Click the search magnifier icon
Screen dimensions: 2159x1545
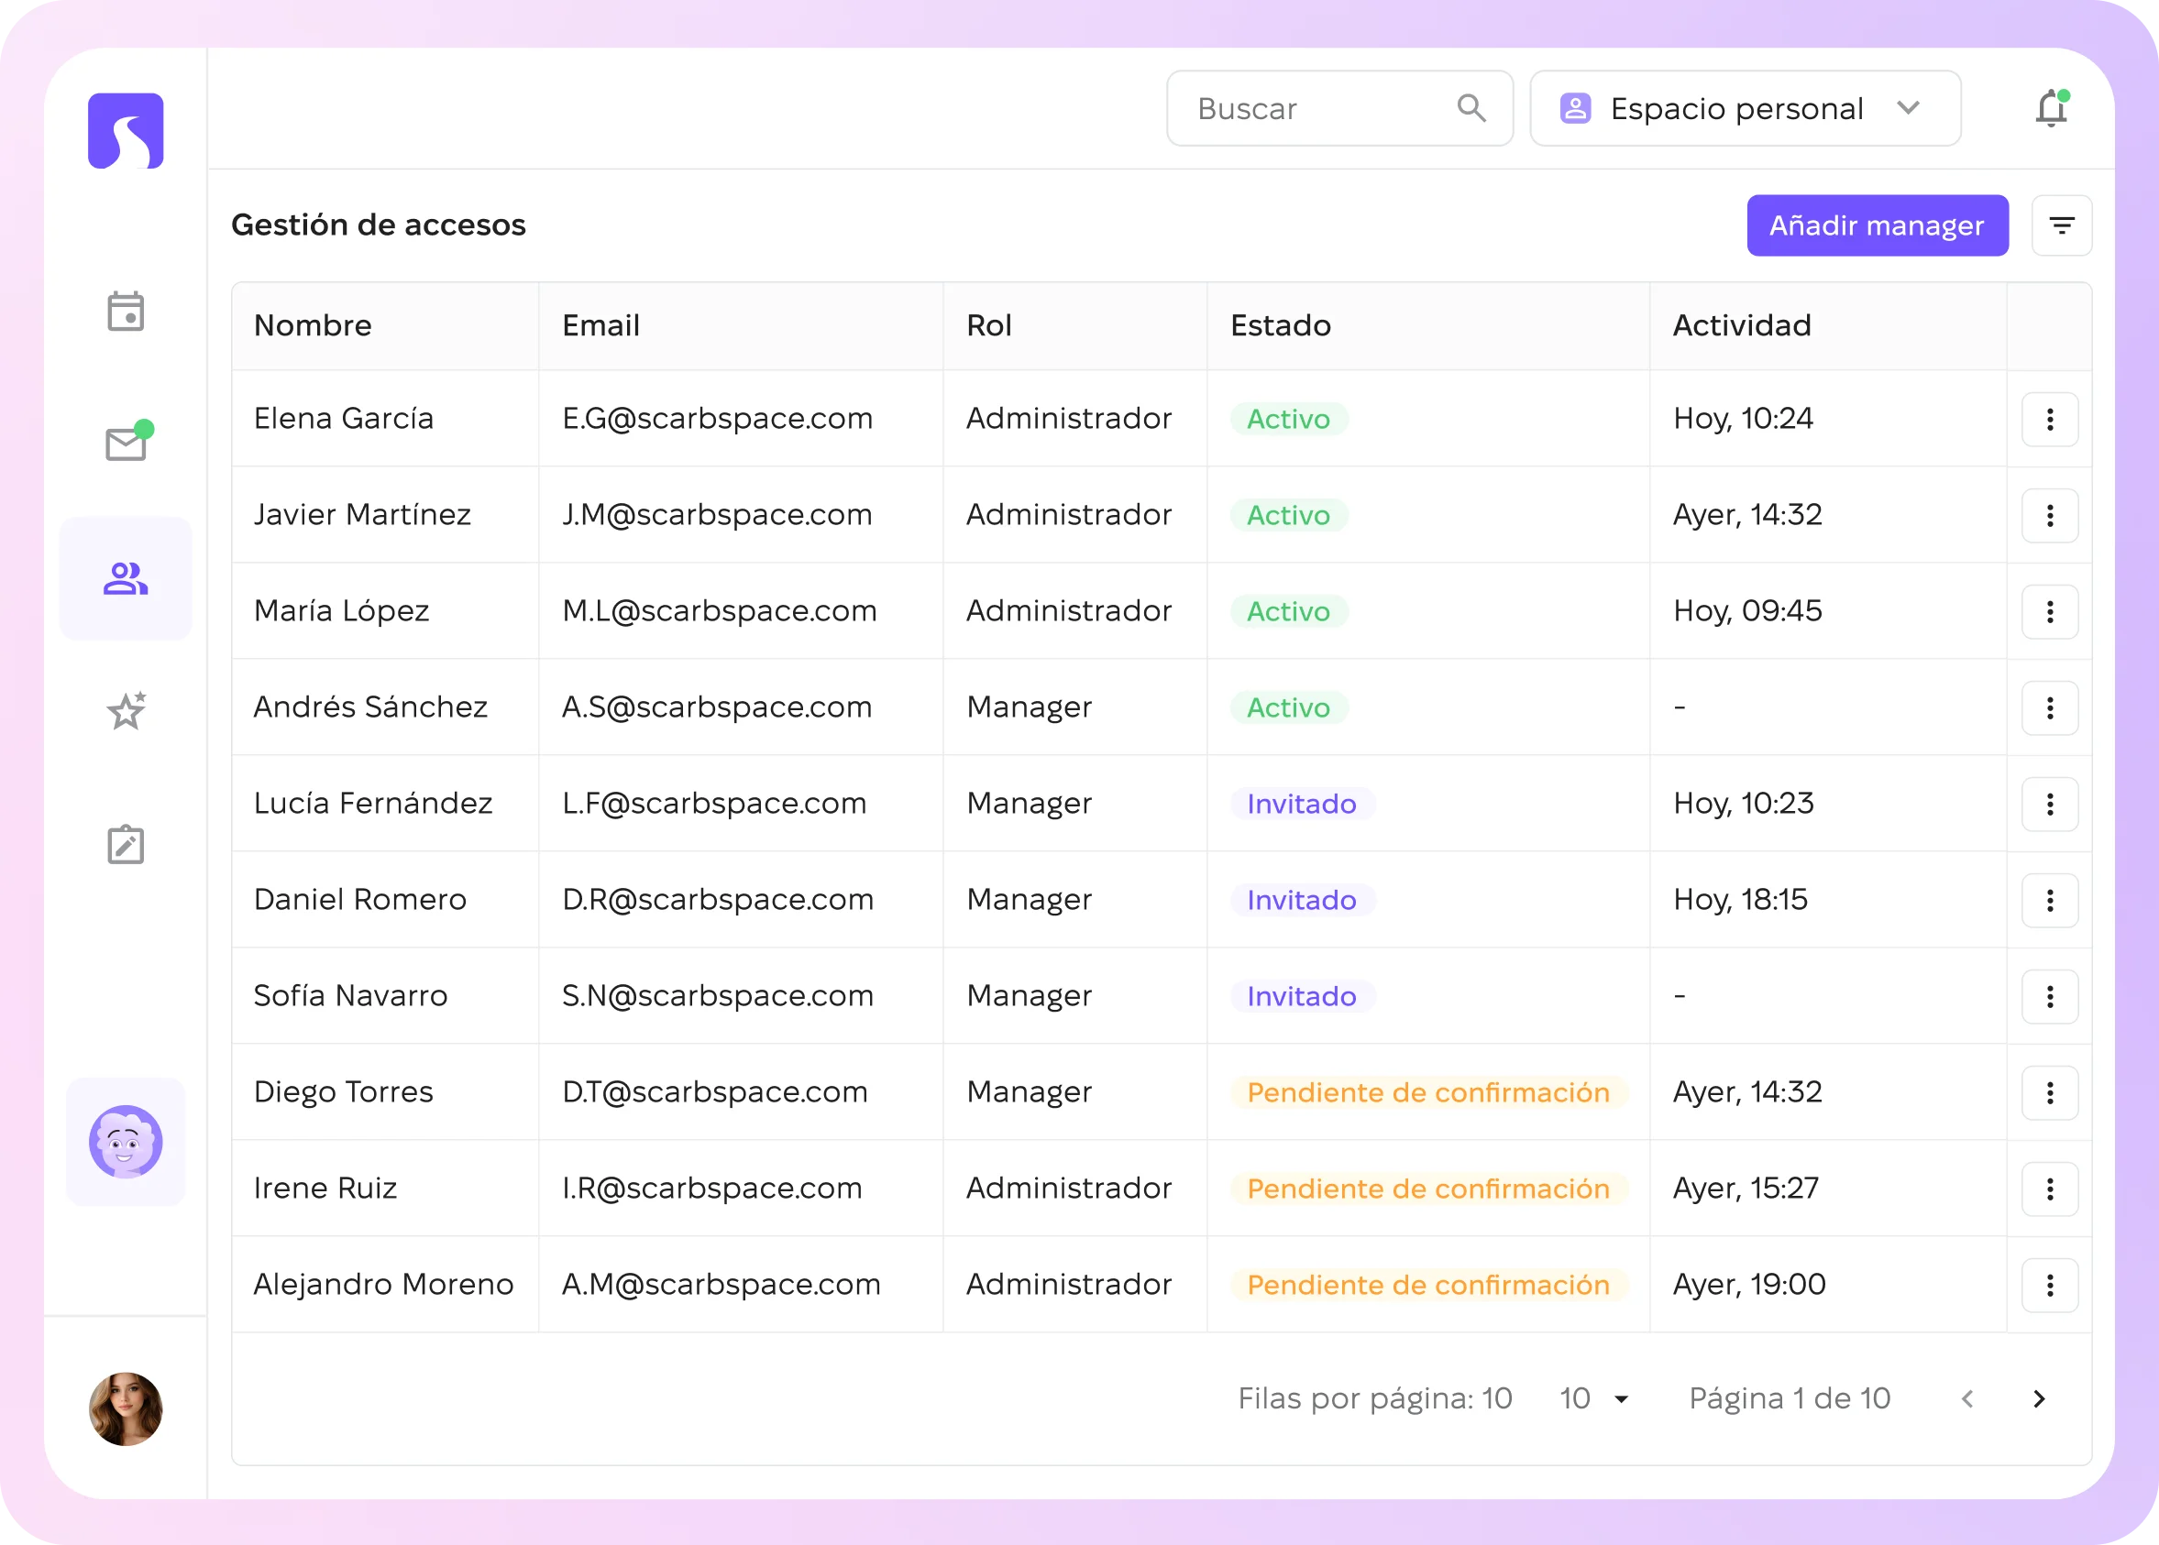(1471, 108)
